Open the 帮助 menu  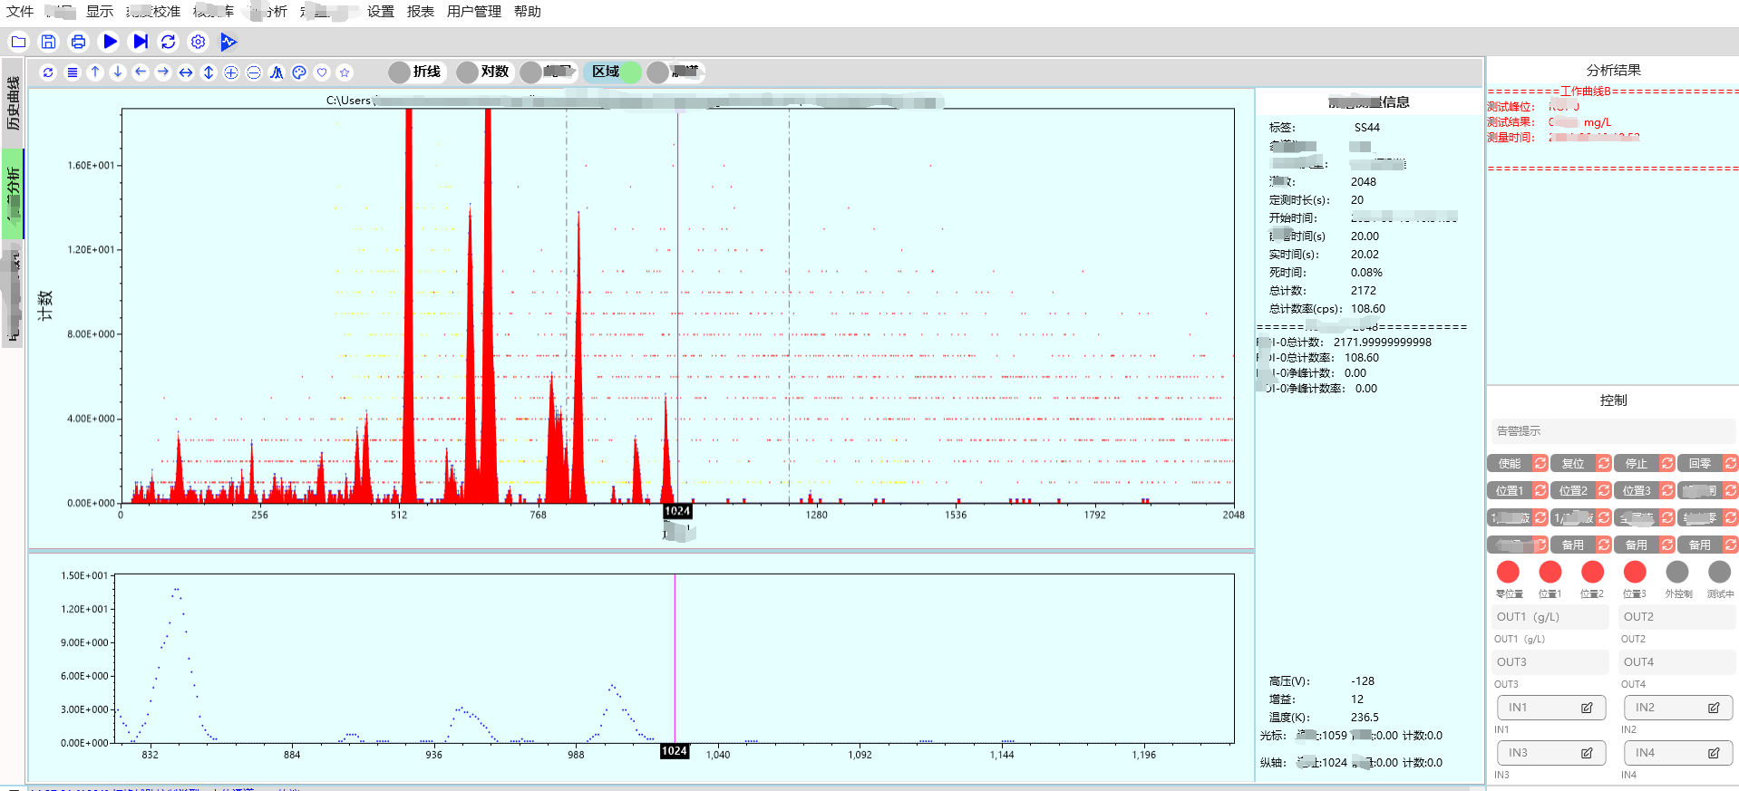click(528, 12)
